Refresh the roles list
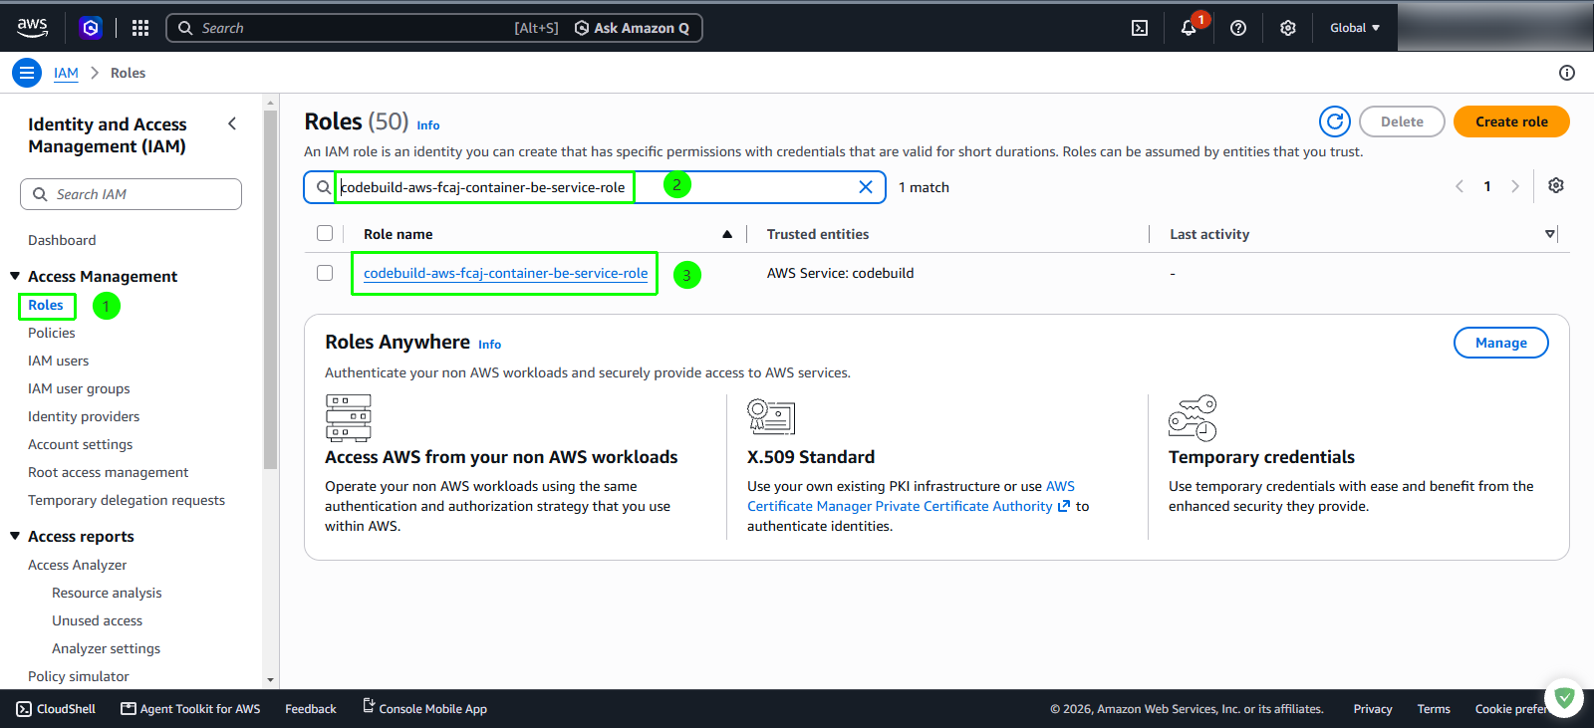Screen dimensions: 1594x728 tap(1335, 121)
